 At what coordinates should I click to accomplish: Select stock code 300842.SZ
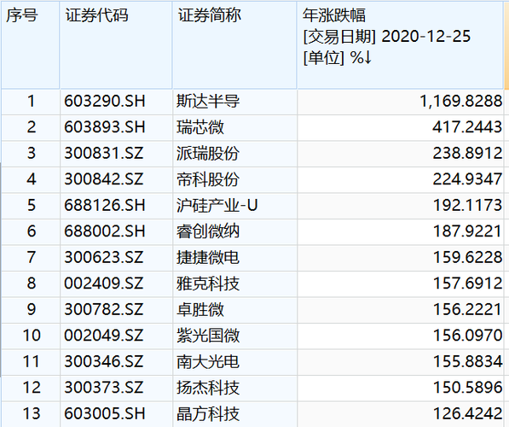tap(104, 179)
